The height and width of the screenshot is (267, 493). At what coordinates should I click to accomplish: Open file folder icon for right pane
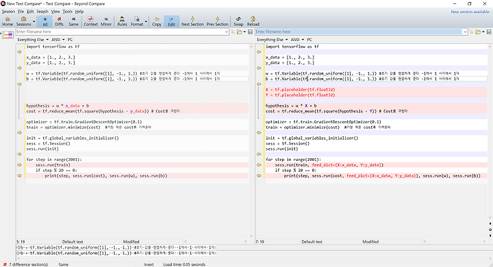[478, 31]
